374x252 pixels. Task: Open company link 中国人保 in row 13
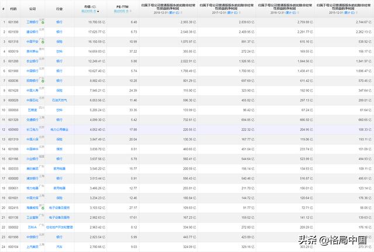[x=32, y=139]
